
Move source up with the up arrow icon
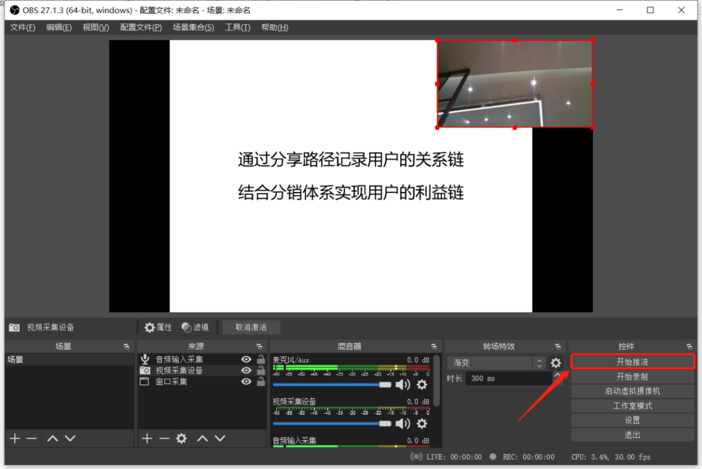203,438
